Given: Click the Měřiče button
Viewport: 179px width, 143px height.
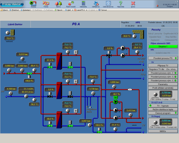Looking at the screenshot, I should click(x=163, y=131).
